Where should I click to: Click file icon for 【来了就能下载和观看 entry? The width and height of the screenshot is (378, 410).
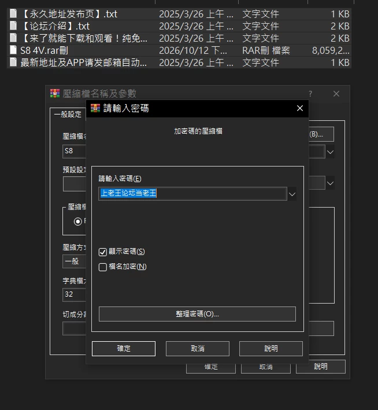pyautogui.click(x=13, y=38)
